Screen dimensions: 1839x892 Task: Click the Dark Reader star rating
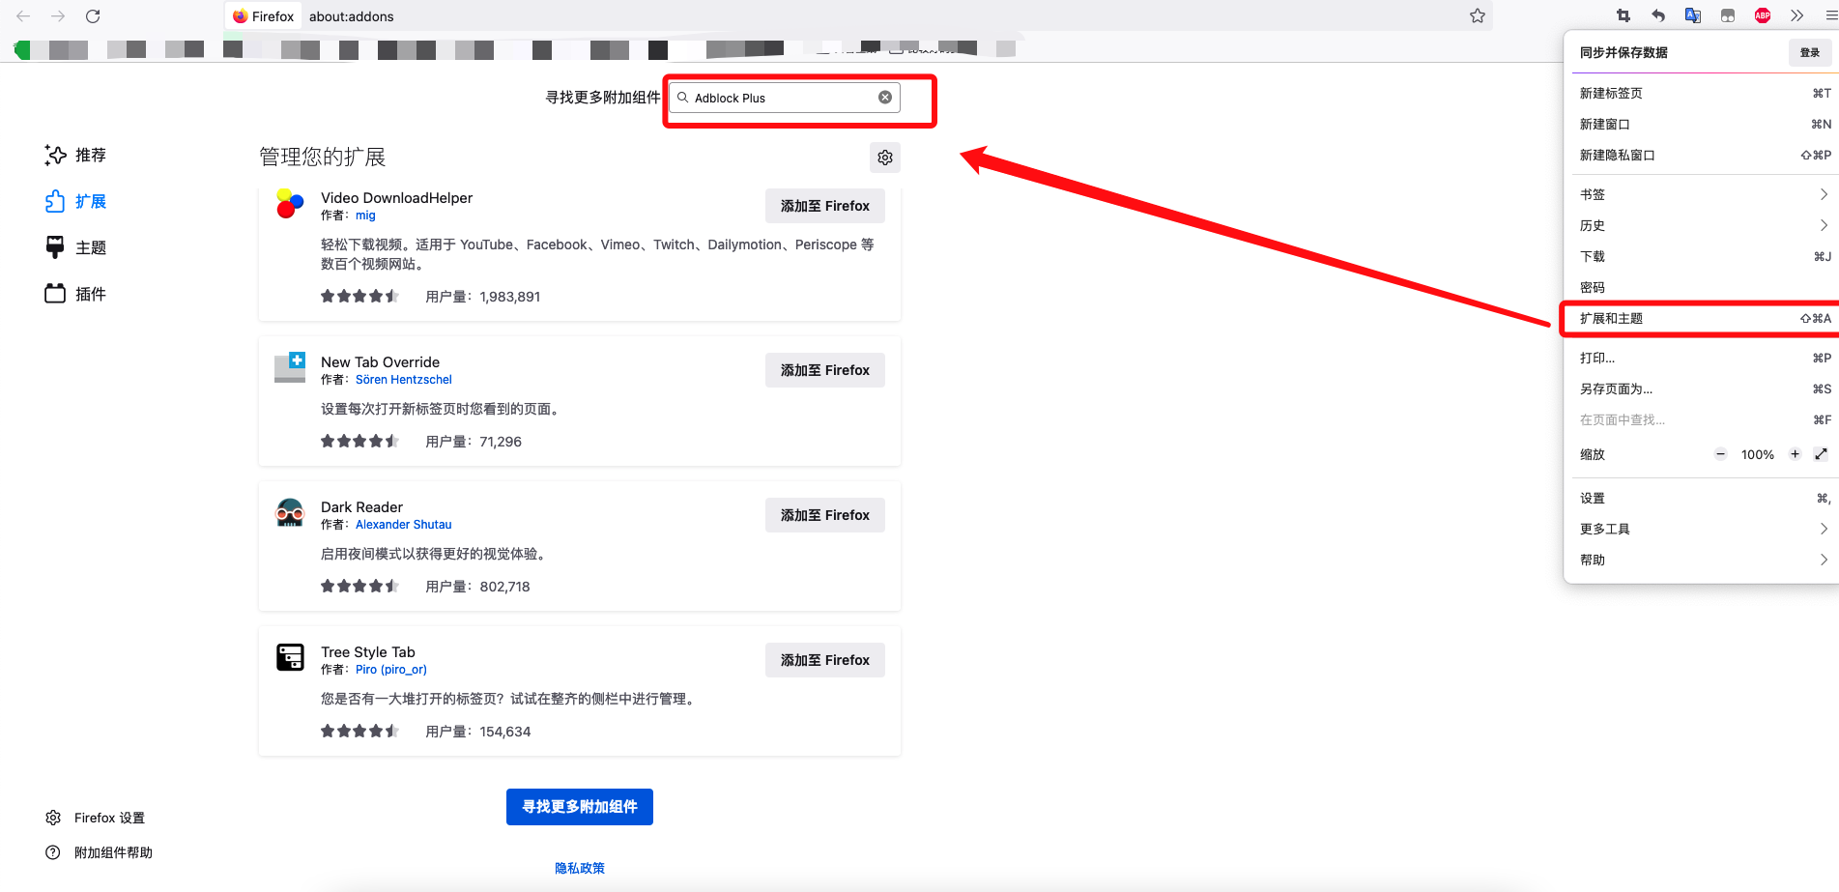tap(359, 587)
